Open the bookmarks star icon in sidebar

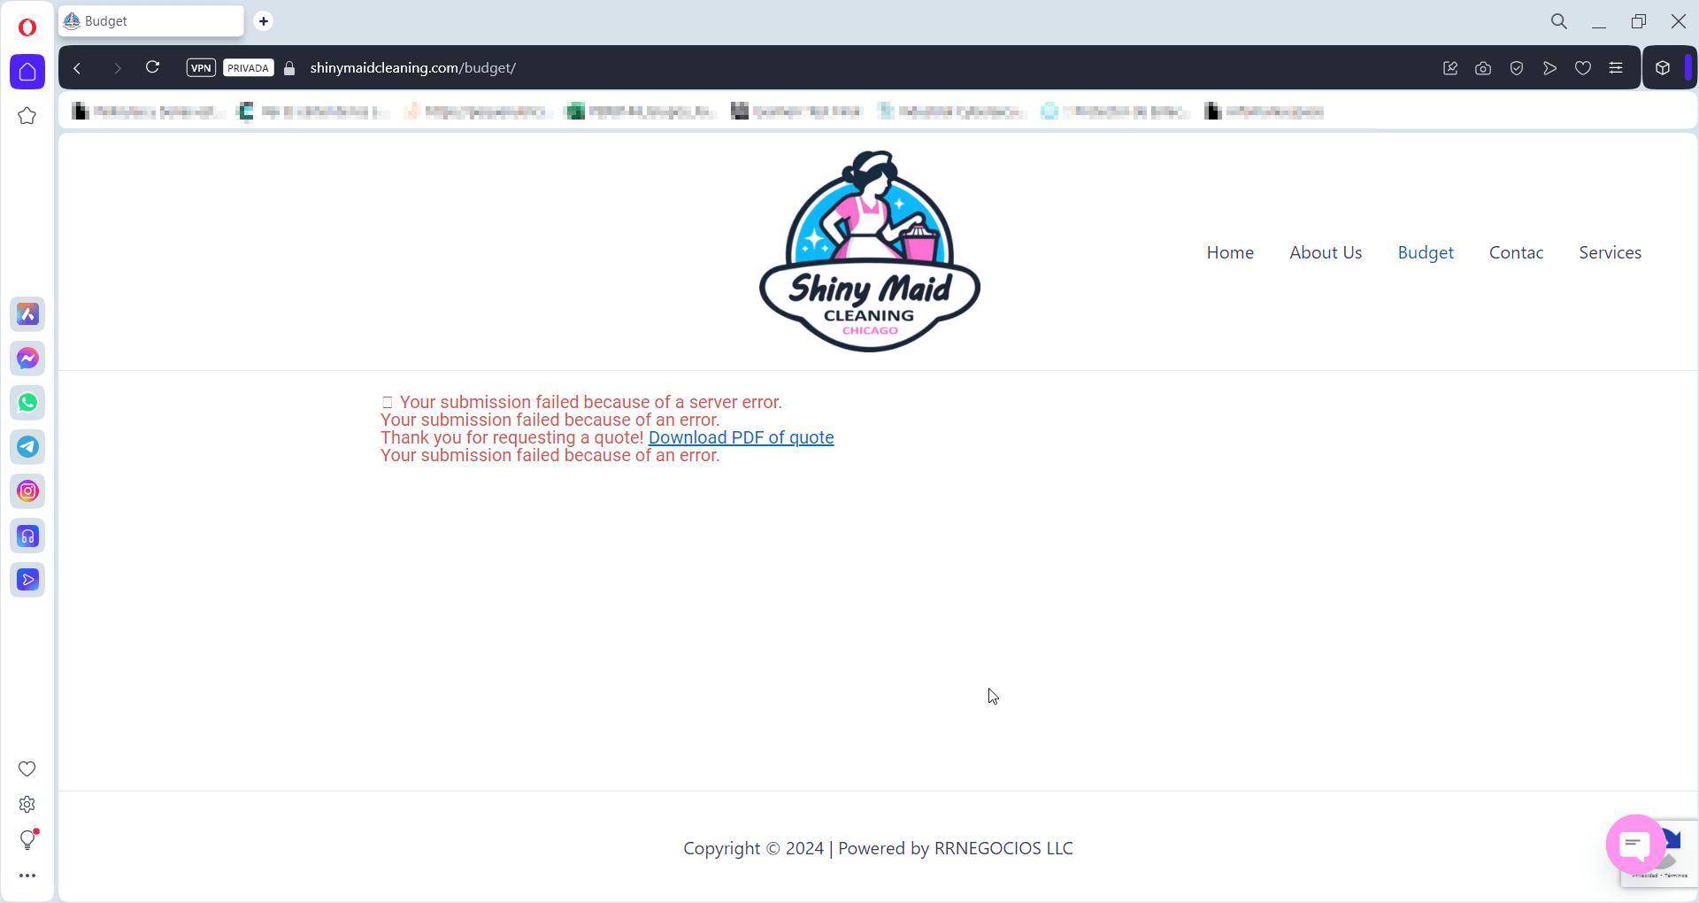point(27,116)
